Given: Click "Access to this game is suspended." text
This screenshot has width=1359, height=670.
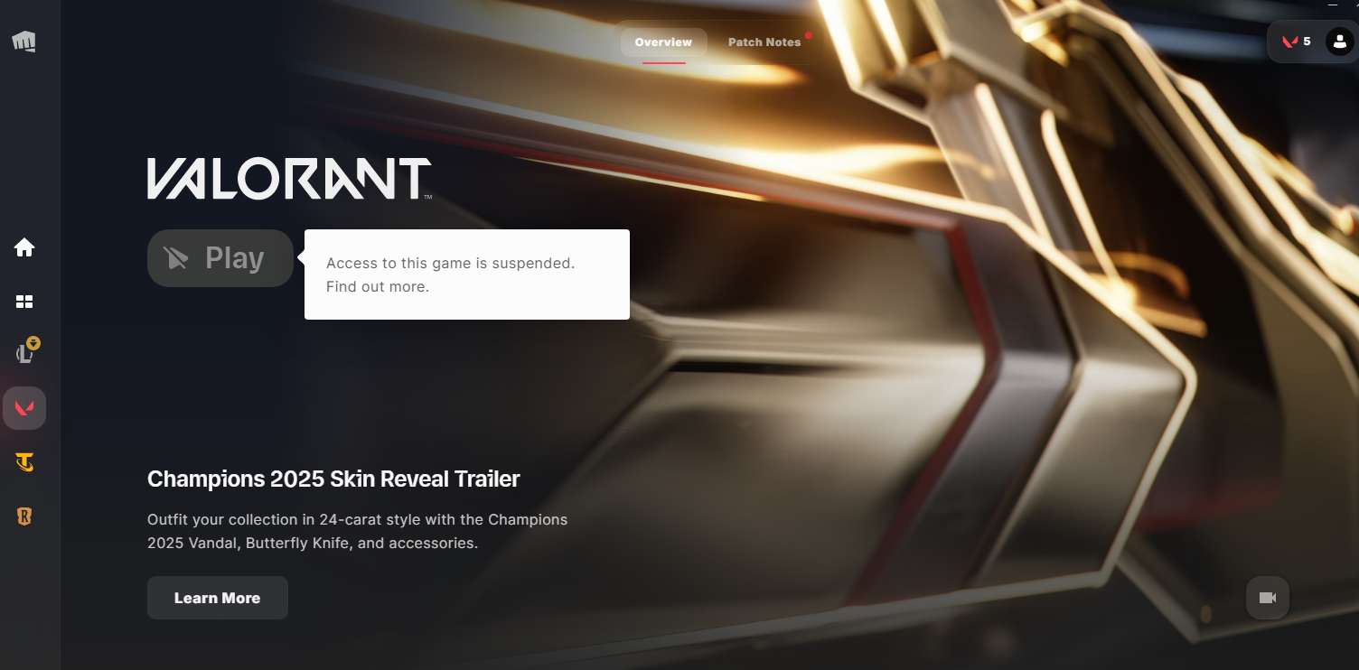Looking at the screenshot, I should pos(450,264).
